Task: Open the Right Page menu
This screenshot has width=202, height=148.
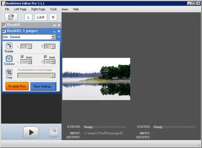Action: click(x=38, y=9)
